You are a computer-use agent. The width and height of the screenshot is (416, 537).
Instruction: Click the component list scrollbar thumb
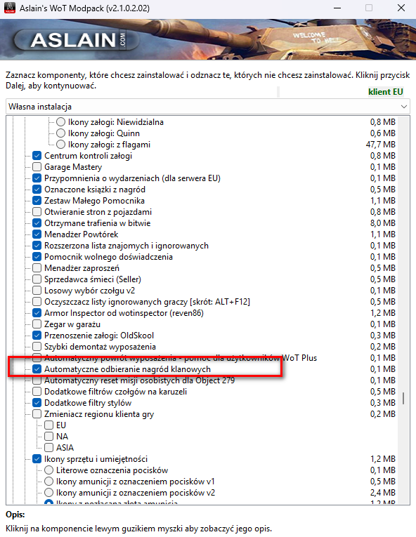pos(403,398)
